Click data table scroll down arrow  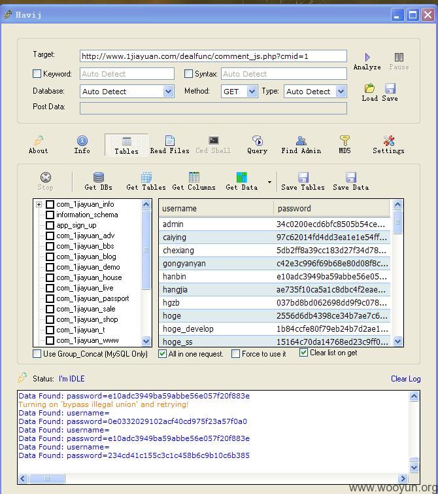pyautogui.click(x=398, y=341)
